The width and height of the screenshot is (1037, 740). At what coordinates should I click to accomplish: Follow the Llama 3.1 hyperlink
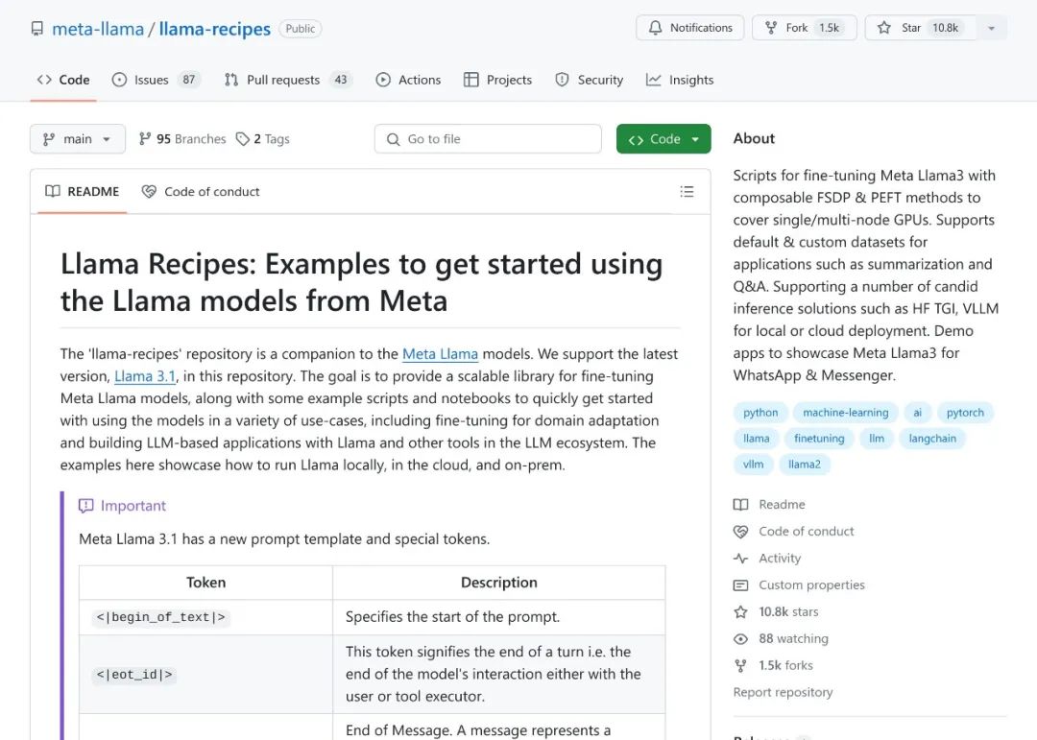click(x=145, y=376)
